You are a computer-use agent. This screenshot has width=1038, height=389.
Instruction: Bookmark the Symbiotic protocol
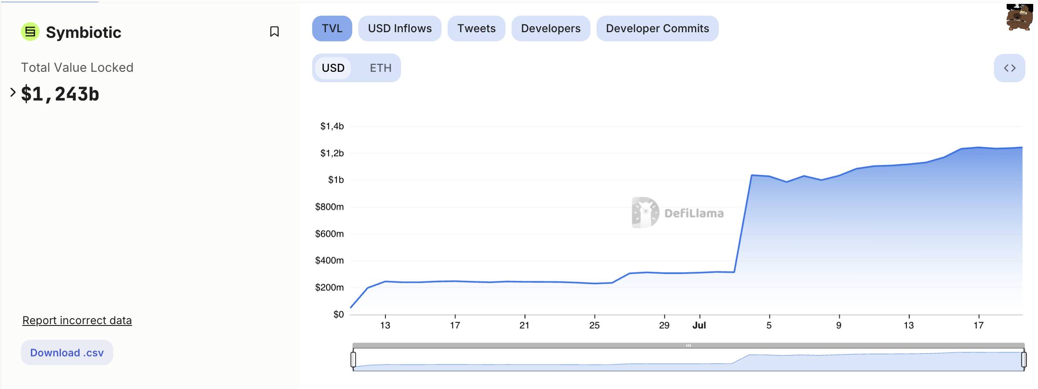coord(274,31)
